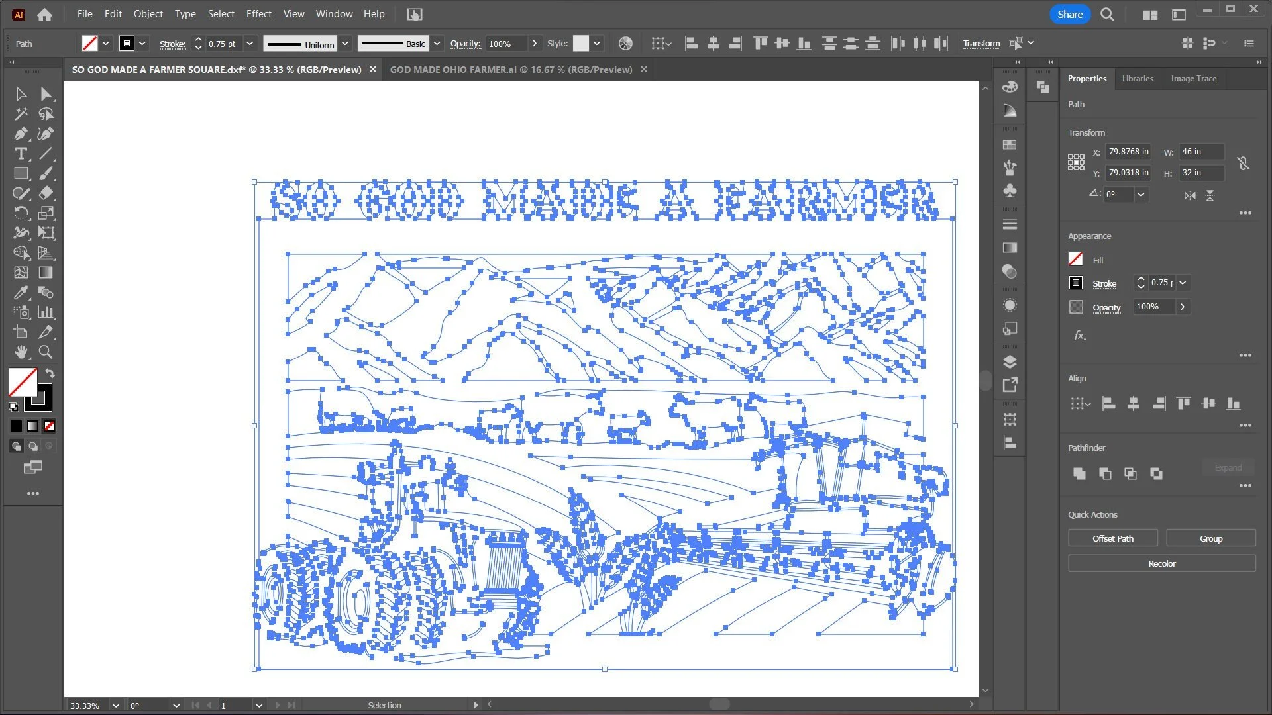Click the Unite pathfinder icon

click(x=1079, y=473)
